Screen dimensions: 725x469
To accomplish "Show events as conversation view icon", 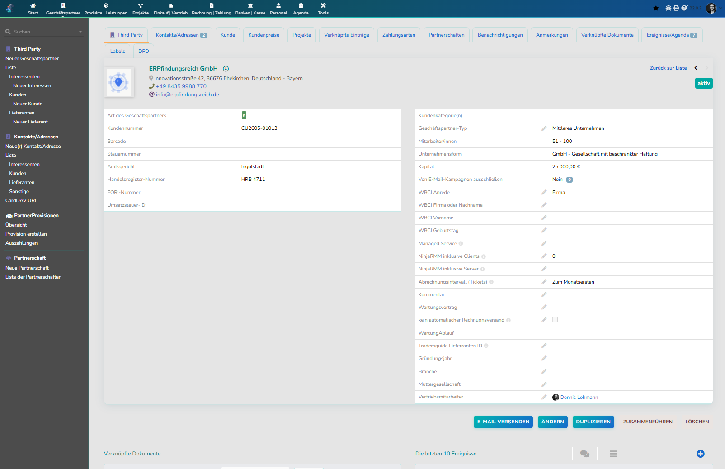I will pyautogui.click(x=585, y=454).
